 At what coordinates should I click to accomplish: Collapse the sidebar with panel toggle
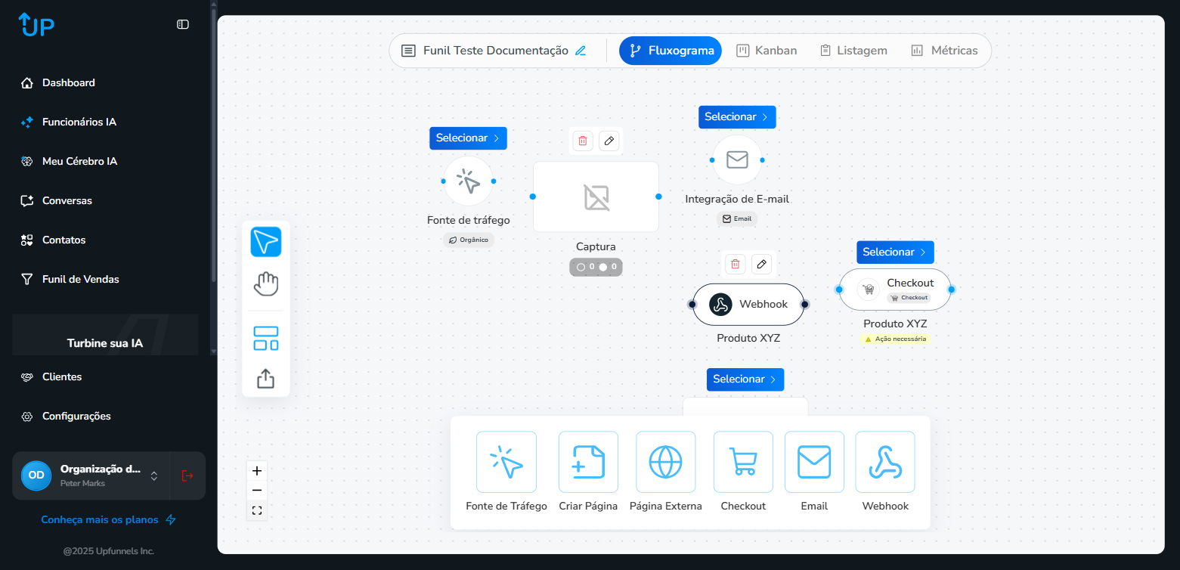pos(183,24)
